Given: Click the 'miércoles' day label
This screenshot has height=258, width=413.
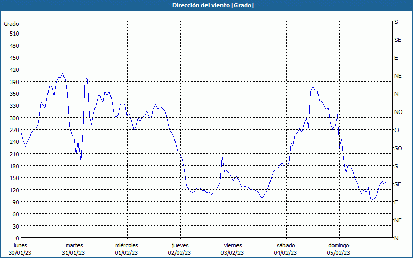Looking at the screenshot, I should [x=126, y=245].
